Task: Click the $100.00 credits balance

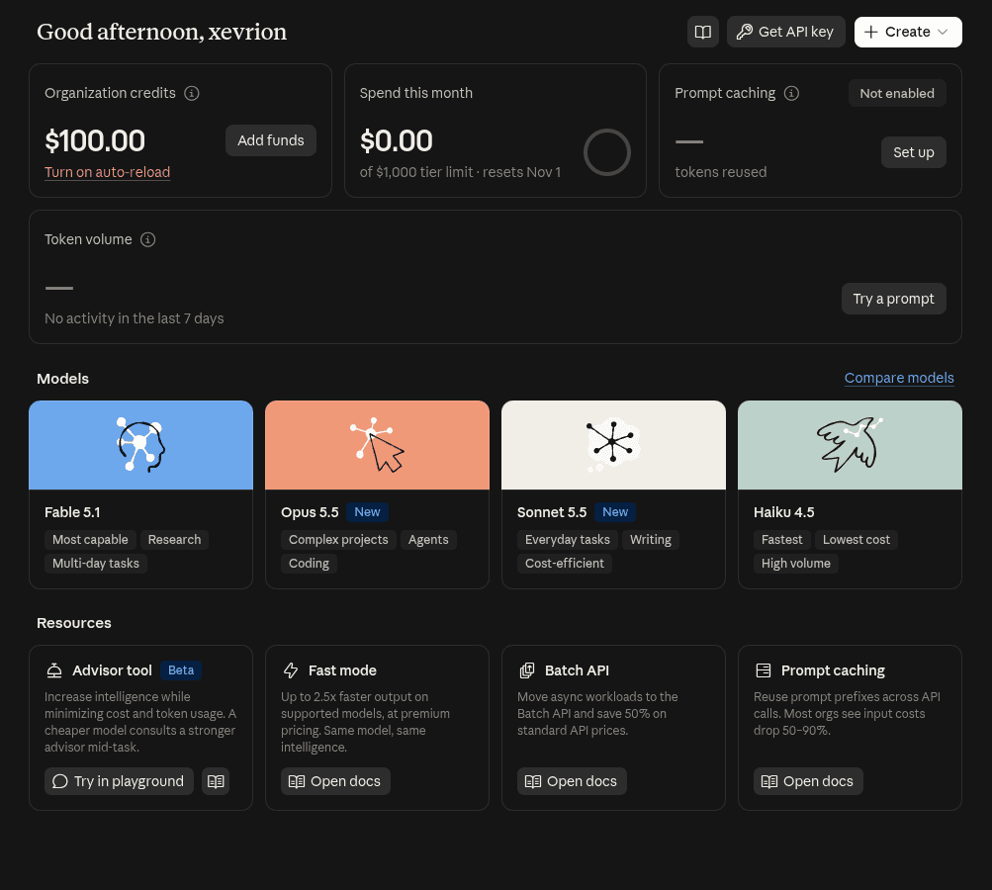Action: [95, 140]
